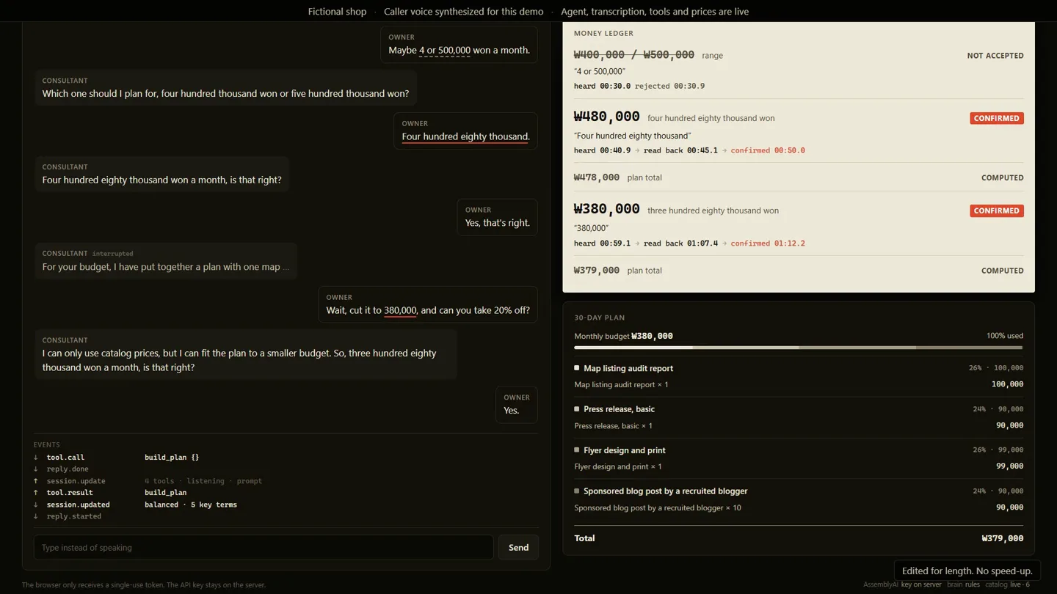The image size is (1057, 594).
Task: Select the underlined '4 or 500,000' phrase
Action: 445,51
